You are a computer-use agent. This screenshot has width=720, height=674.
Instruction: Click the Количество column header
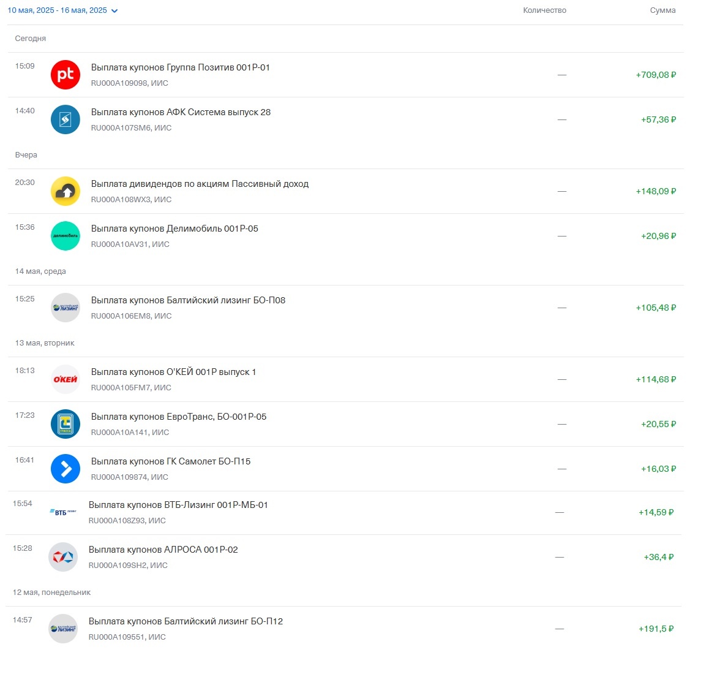545,10
